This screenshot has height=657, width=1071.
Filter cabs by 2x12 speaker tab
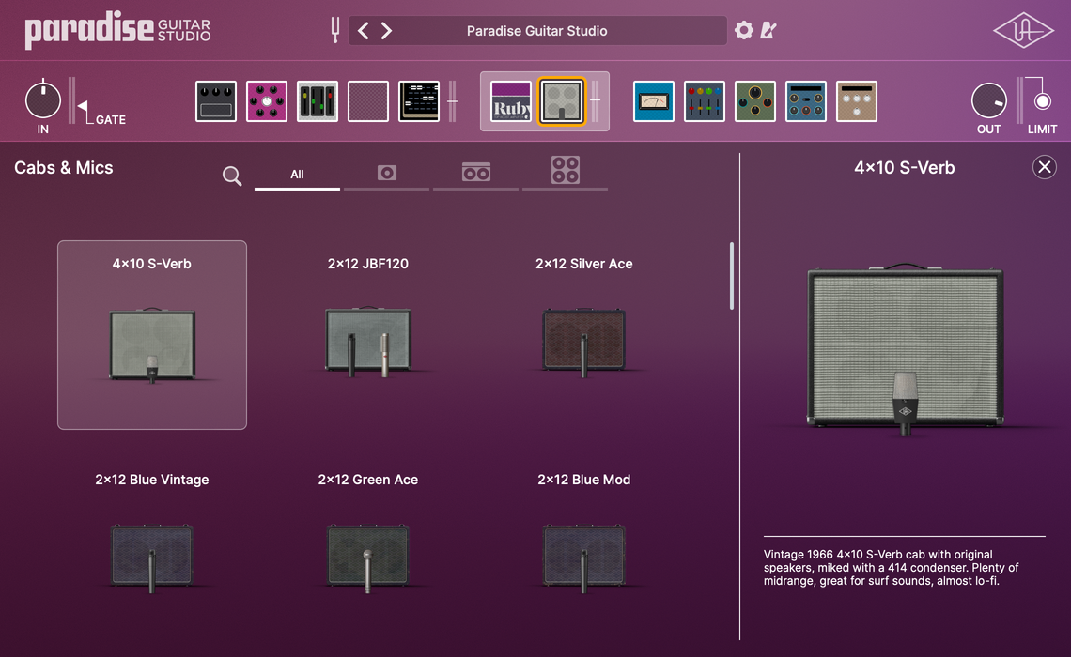[x=475, y=173]
